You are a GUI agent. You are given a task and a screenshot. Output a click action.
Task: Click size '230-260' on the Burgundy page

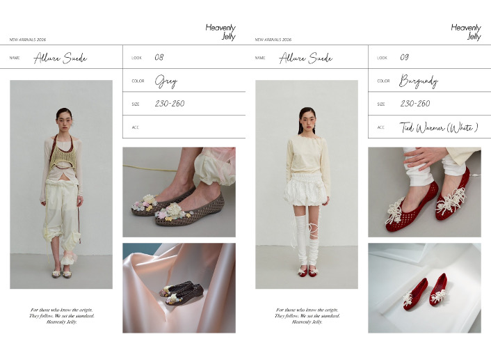(x=415, y=104)
